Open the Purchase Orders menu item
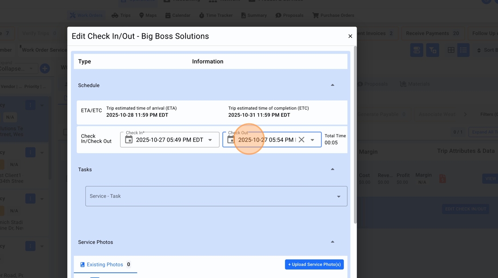Image resolution: width=498 pixels, height=278 pixels. click(333, 15)
